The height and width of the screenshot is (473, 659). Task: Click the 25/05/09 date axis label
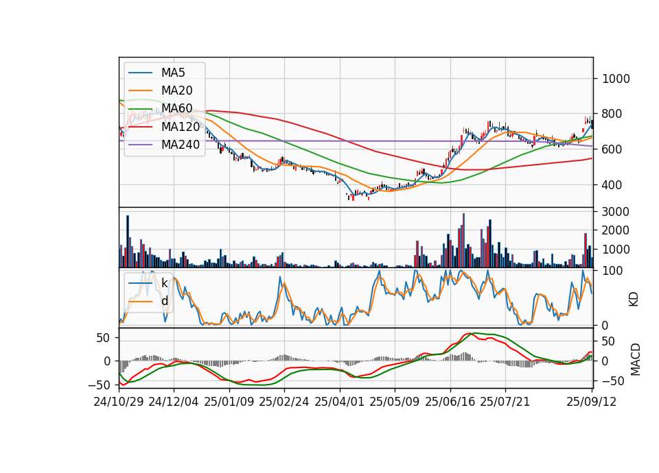395,402
